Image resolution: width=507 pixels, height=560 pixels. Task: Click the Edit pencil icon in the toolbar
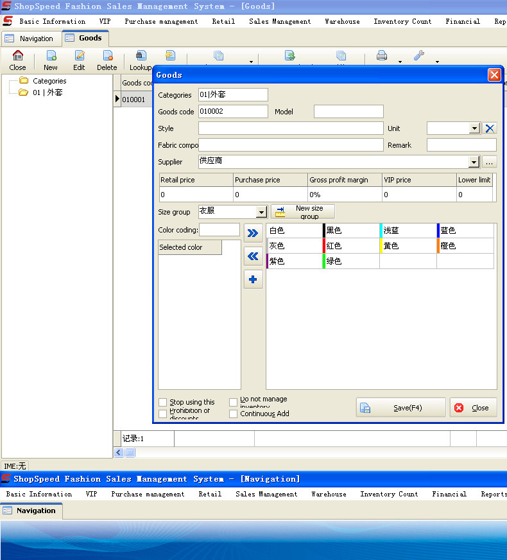[x=79, y=56]
